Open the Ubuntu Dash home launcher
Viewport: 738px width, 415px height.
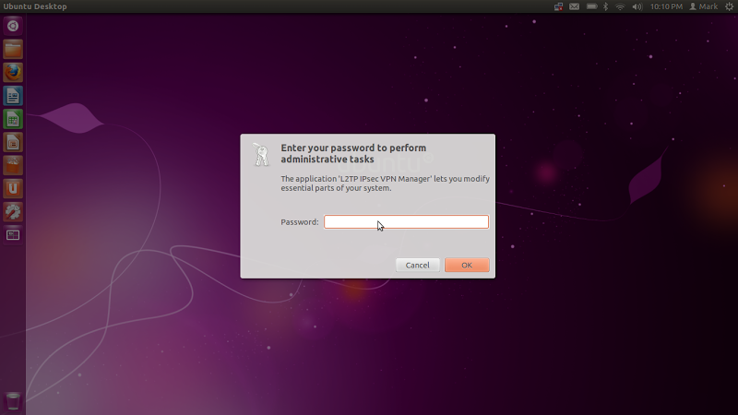point(13,26)
